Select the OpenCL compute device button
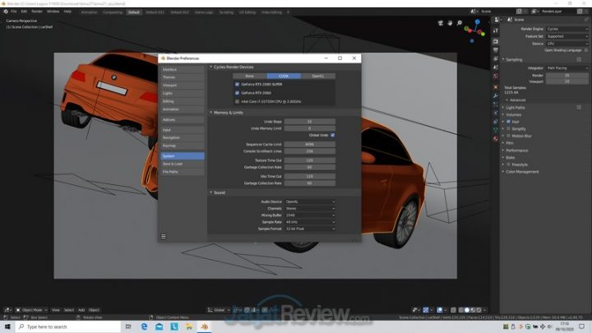 (x=318, y=76)
